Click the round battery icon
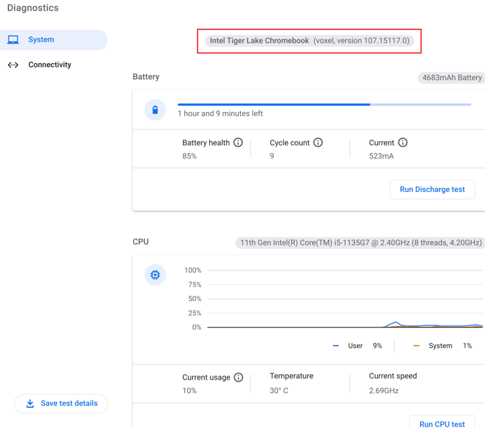Viewport: 485px width, 432px height. point(155,110)
